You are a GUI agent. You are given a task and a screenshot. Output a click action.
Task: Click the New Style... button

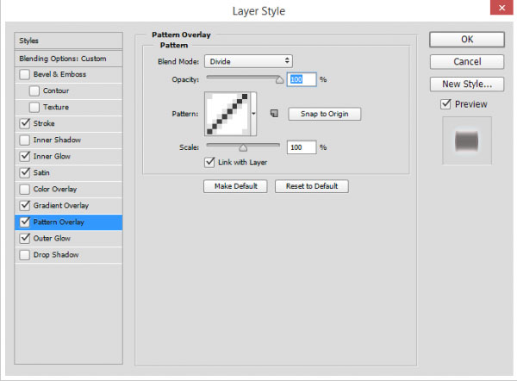(467, 84)
